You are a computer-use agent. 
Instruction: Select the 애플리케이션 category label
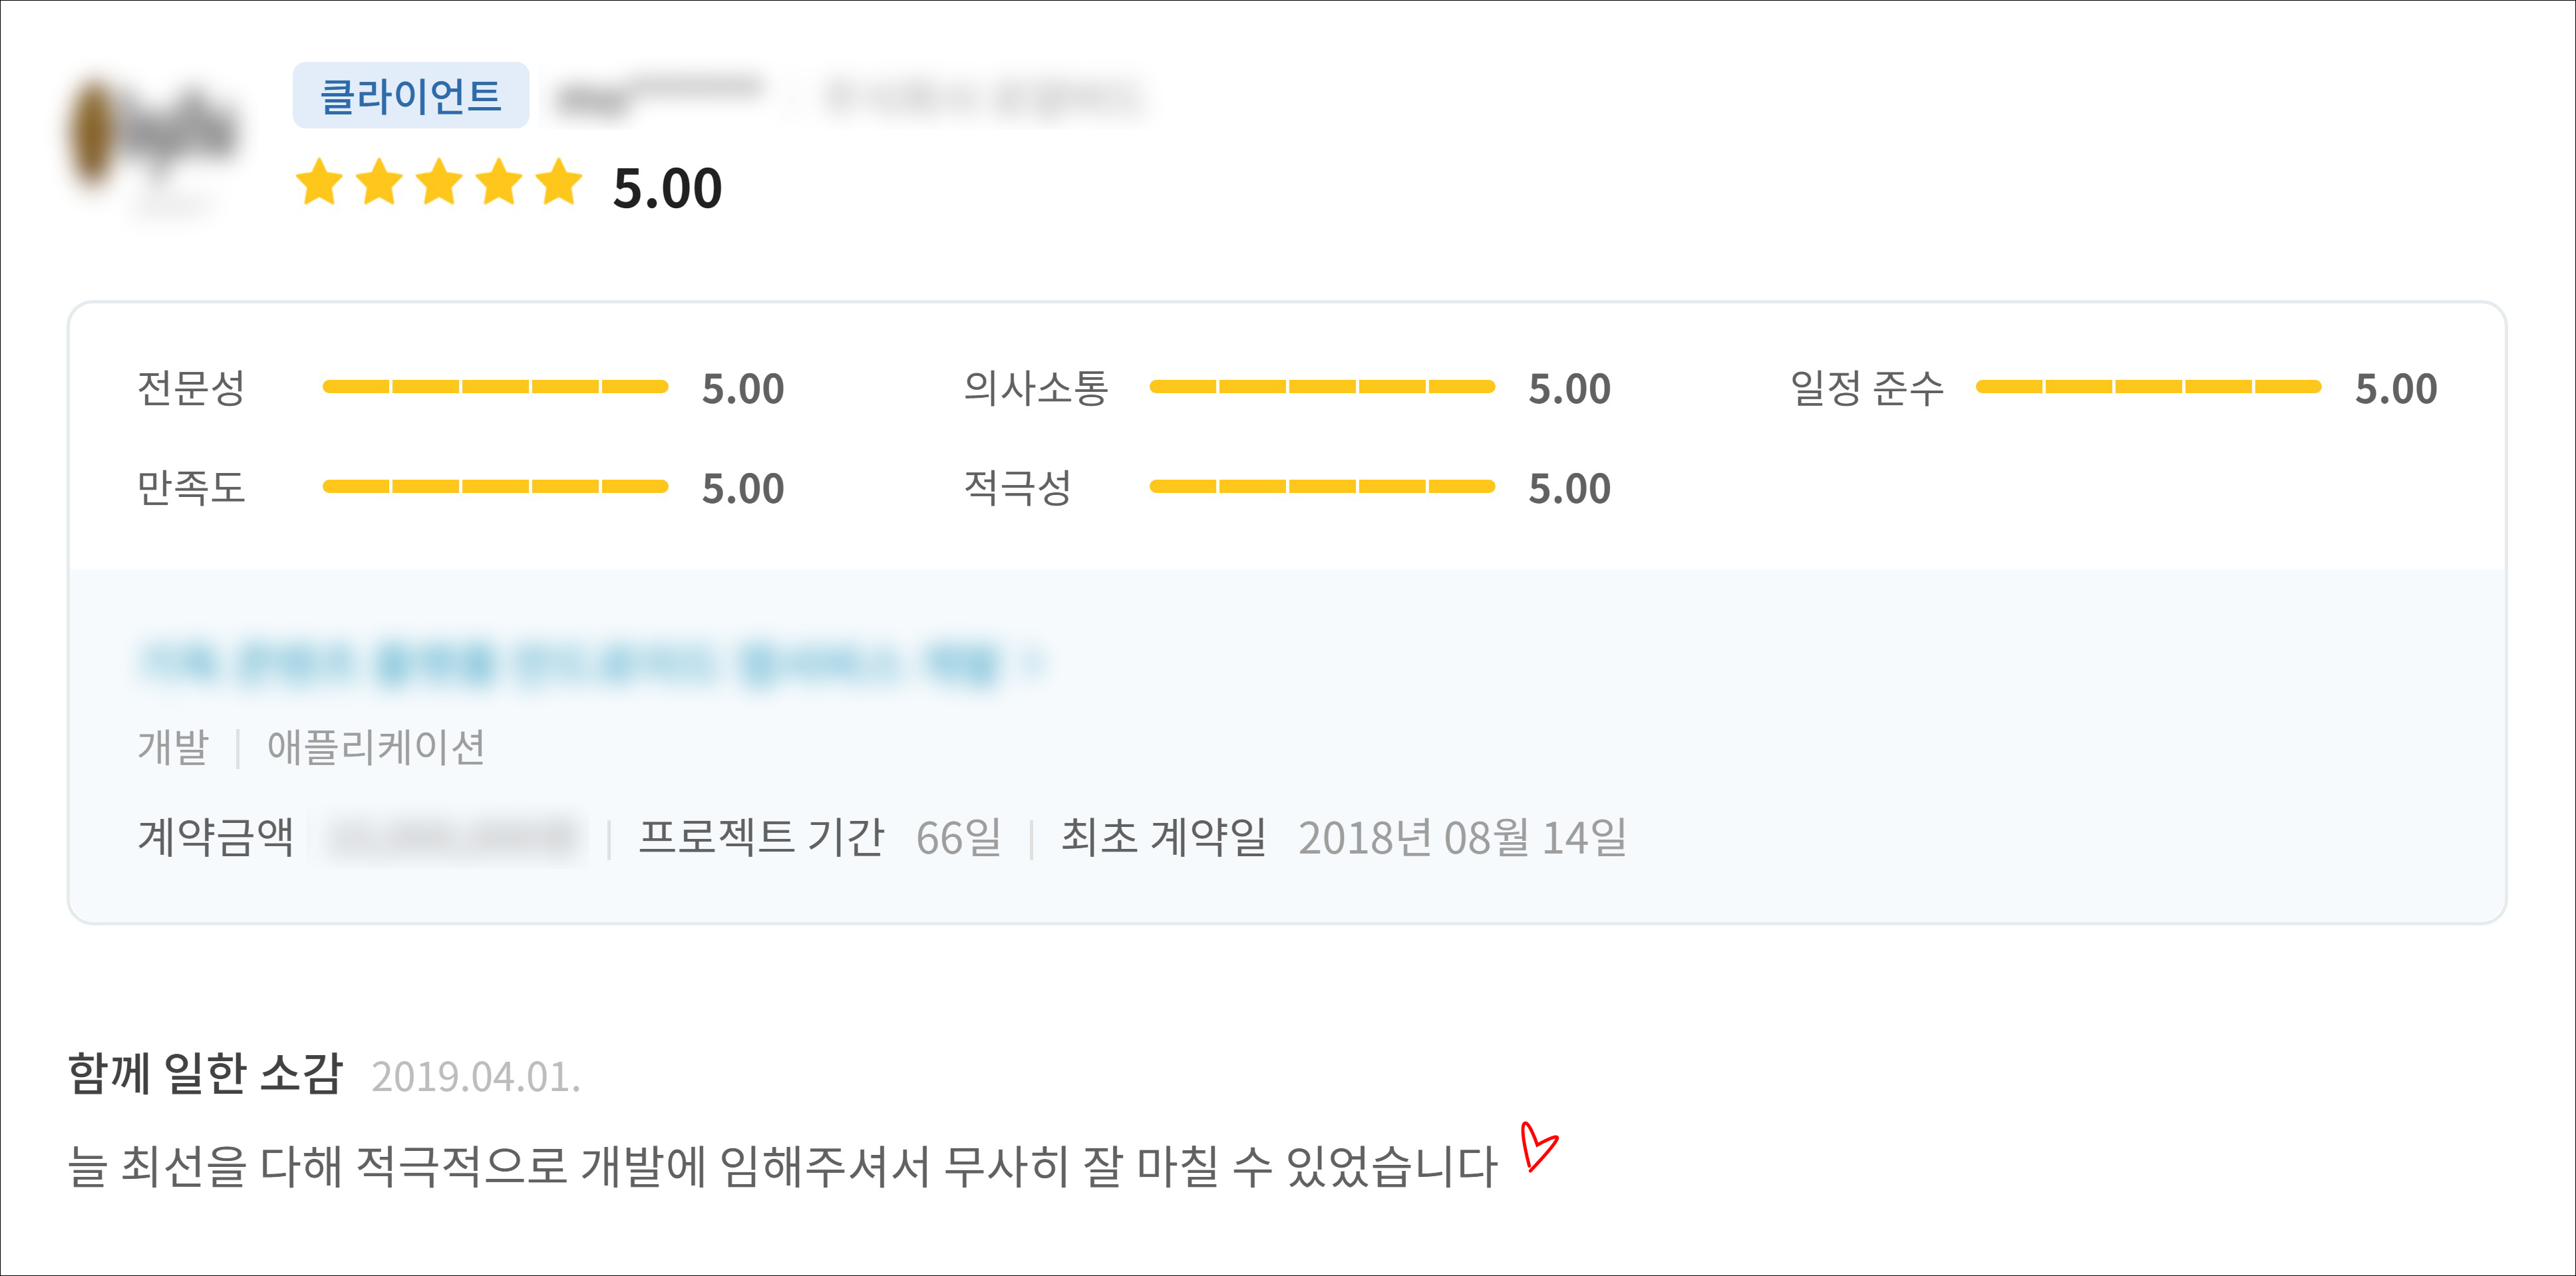pyautogui.click(x=376, y=747)
